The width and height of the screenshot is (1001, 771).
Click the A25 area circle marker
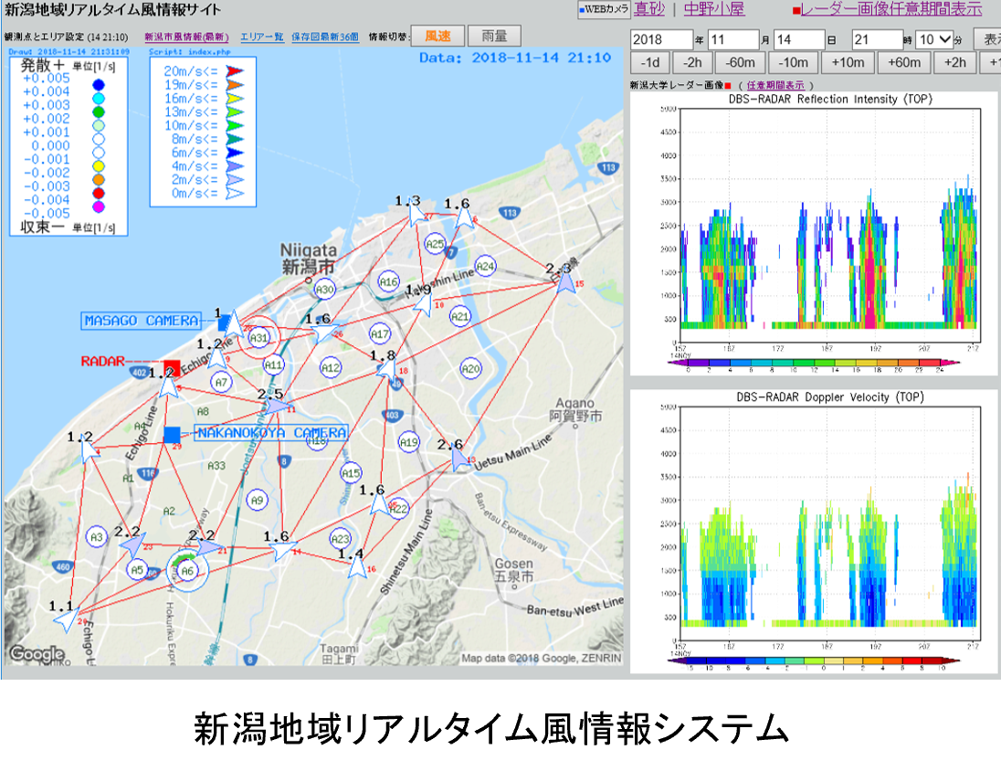pos(435,244)
